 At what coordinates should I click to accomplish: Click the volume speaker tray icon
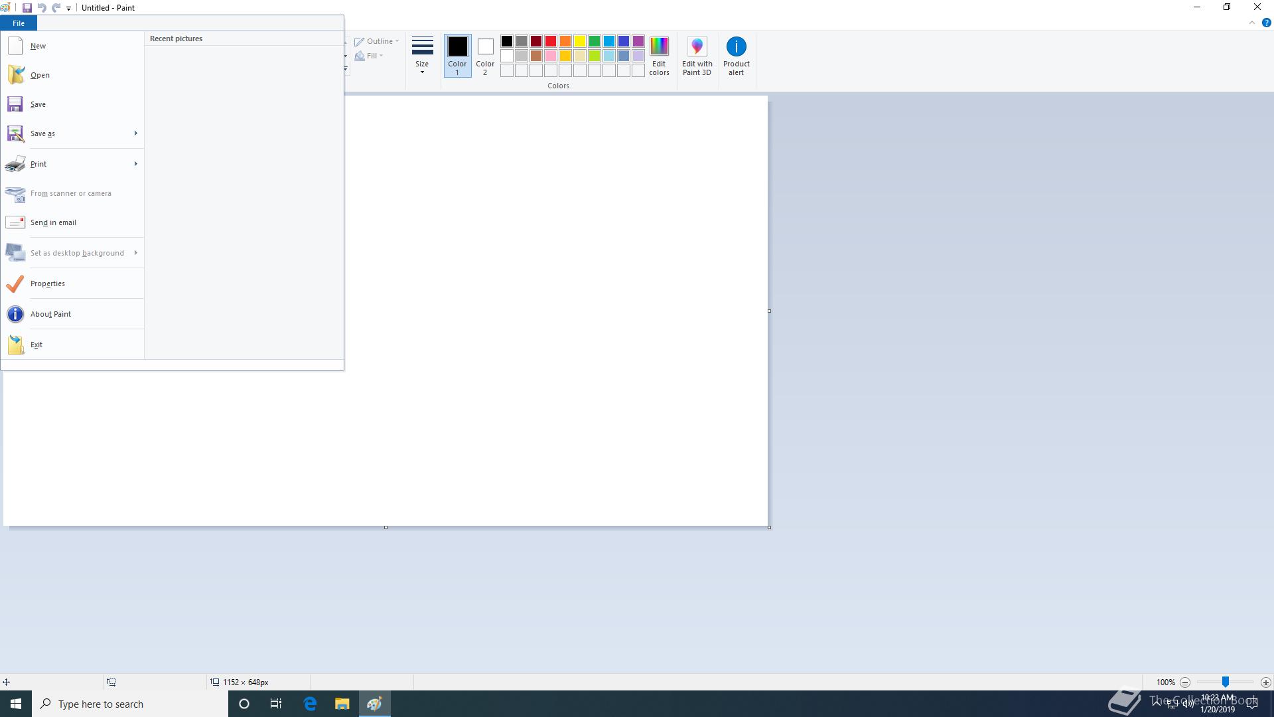[1188, 704]
